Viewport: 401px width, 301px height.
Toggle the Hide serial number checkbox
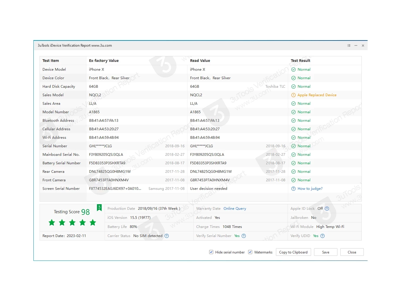(211, 252)
